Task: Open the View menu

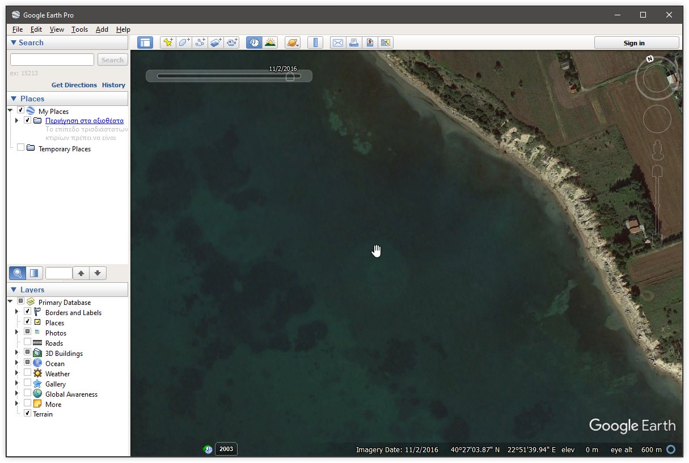Action: click(57, 29)
